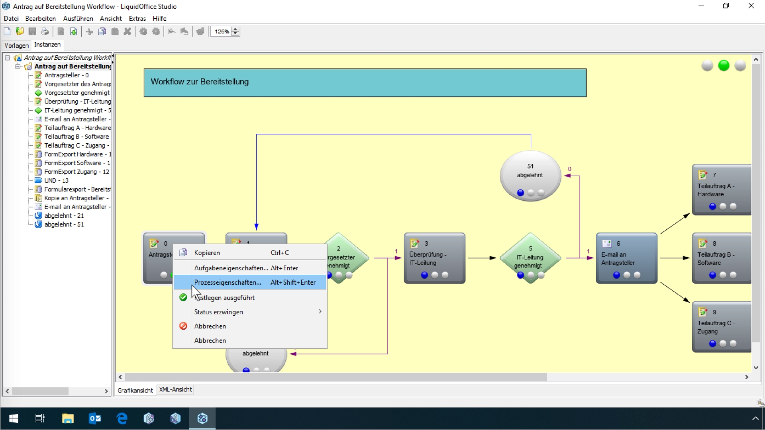Screen dimensions: 765x430
Task: Click the Print toolbar icon
Action: tap(45, 31)
